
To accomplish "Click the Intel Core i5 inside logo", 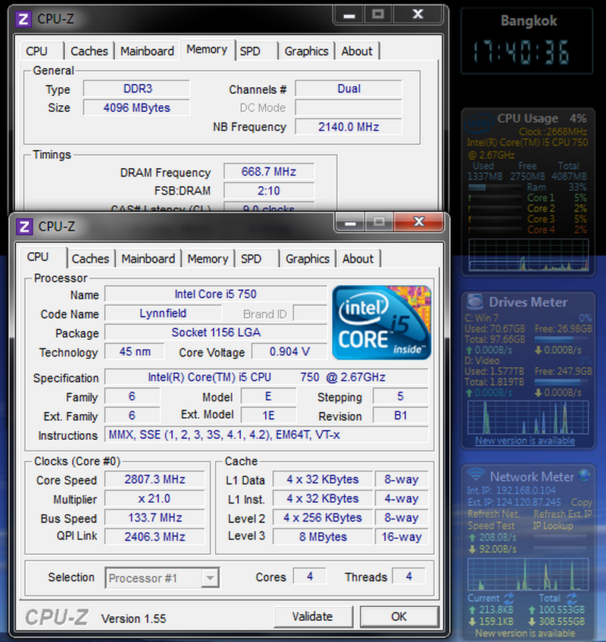I will pos(382,323).
